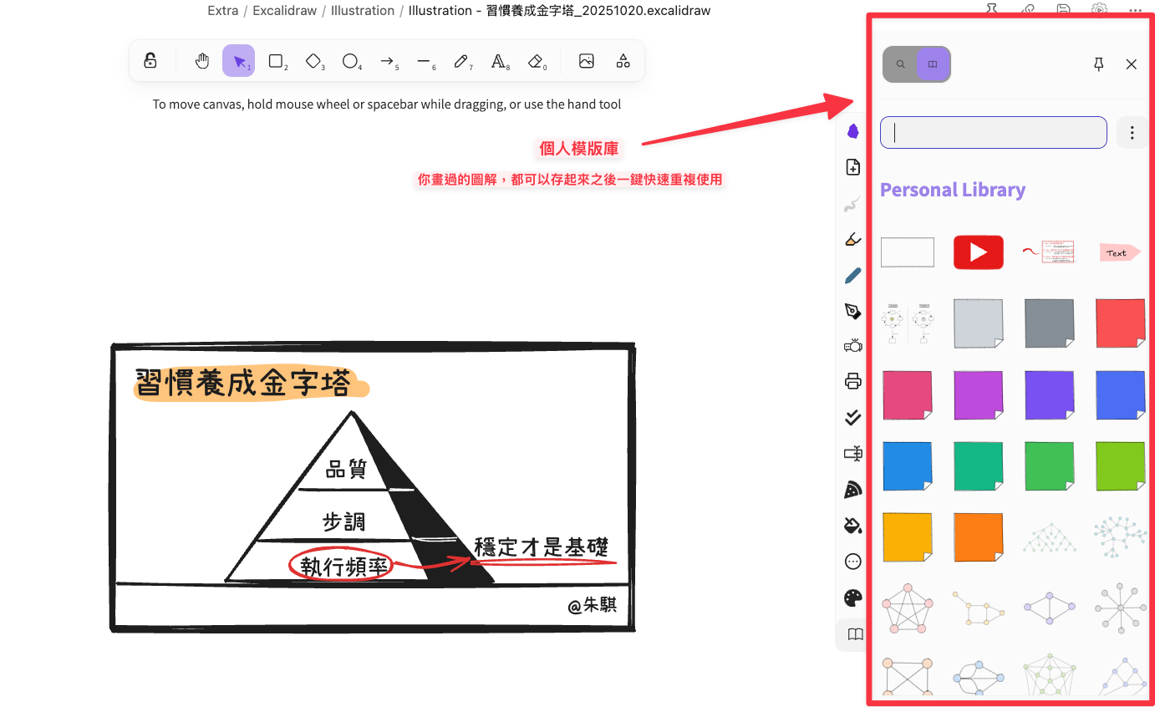Image resolution: width=1155 pixels, height=707 pixels.
Task: Grab the Hand tool for panning
Action: pyautogui.click(x=201, y=60)
